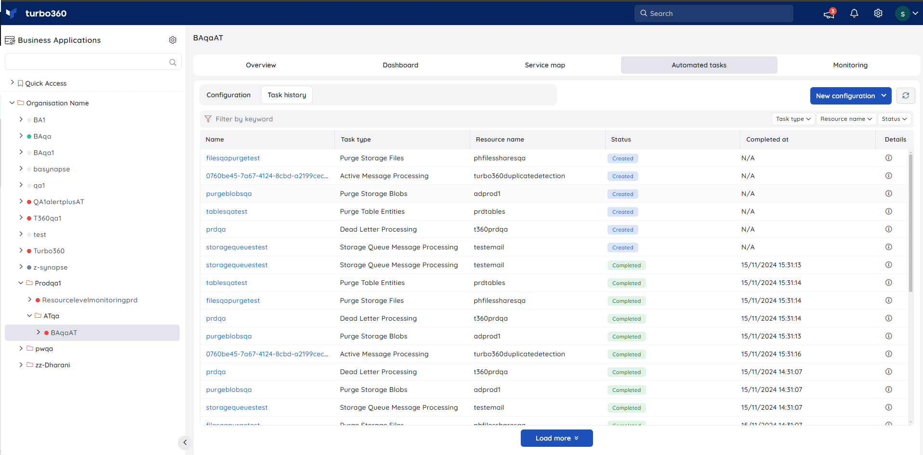Open first 0760be45-7a67 task link
Viewport: 923px width, 455px height.
267,176
